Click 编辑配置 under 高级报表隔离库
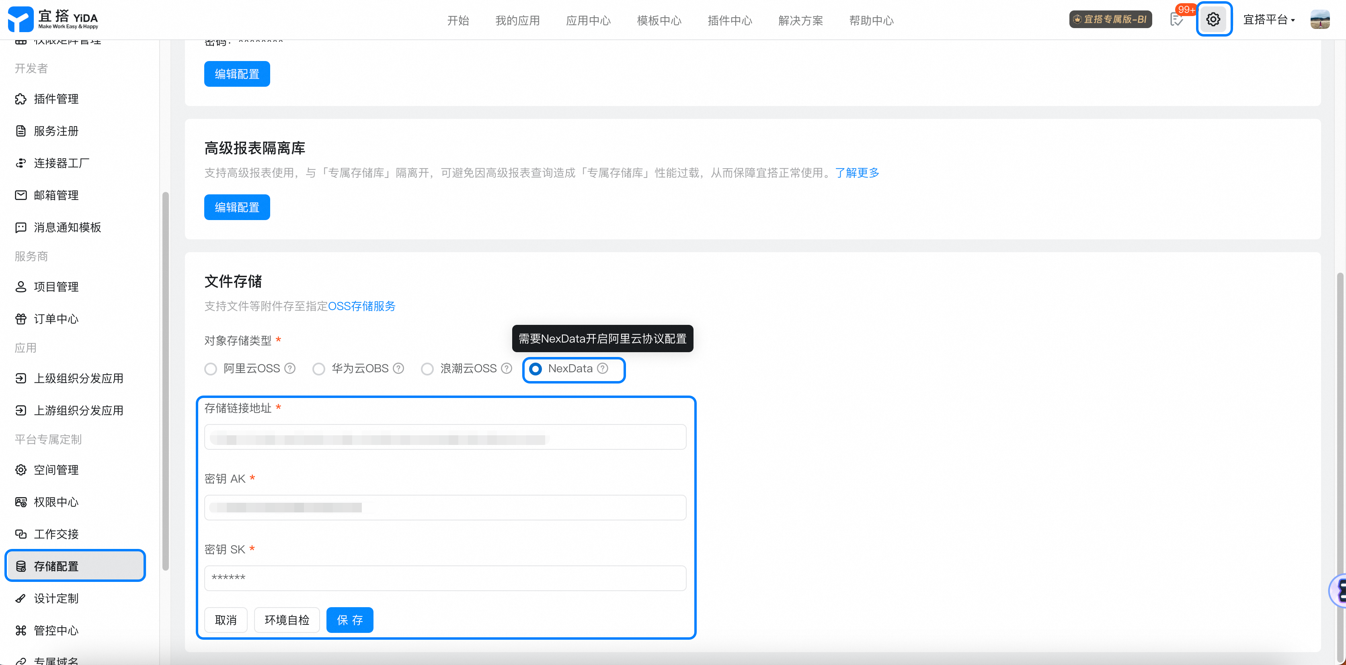The image size is (1346, 665). pos(237,207)
